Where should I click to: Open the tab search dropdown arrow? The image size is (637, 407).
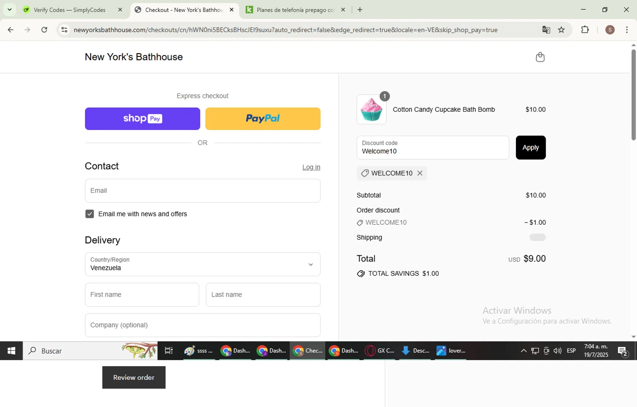(x=9, y=9)
